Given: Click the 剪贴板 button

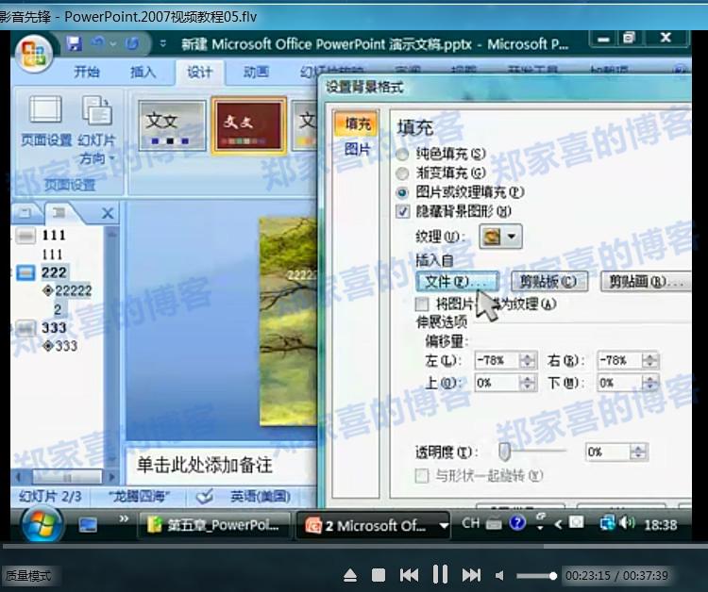Looking at the screenshot, I should tap(549, 282).
